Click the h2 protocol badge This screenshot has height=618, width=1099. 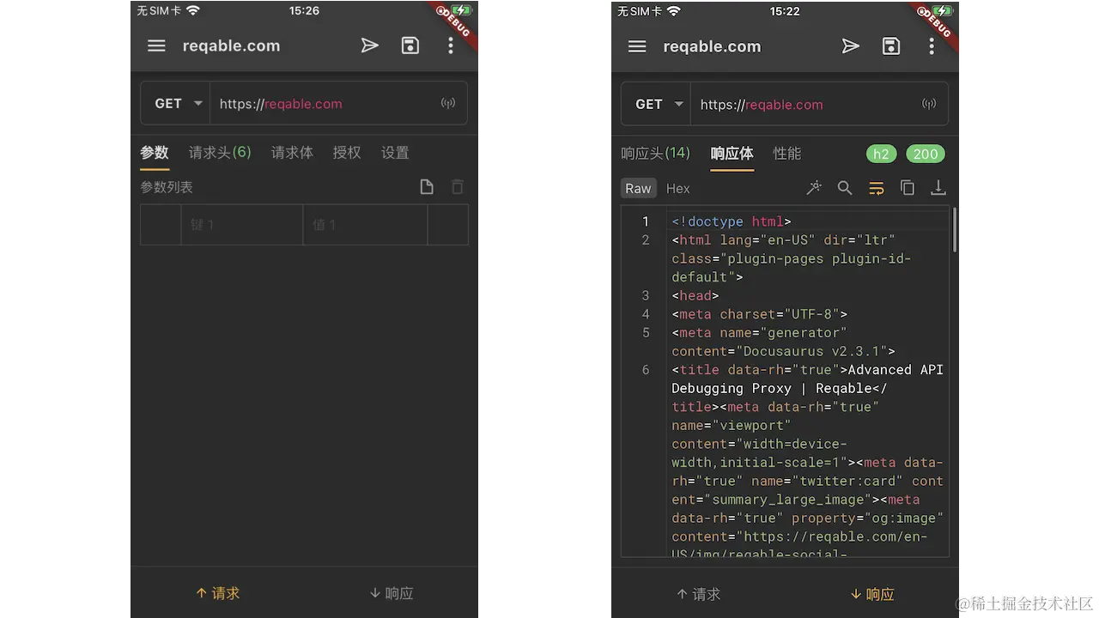(x=881, y=154)
